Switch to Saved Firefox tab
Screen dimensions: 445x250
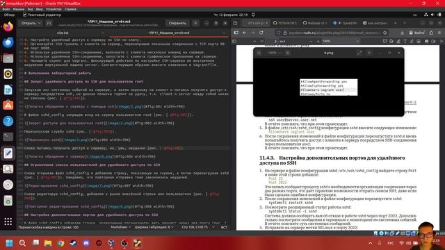(x=346, y=23)
